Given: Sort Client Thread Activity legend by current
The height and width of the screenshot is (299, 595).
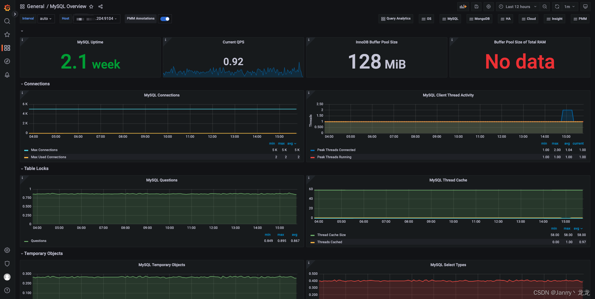Looking at the screenshot, I should 578,144.
